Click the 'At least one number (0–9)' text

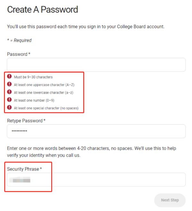click(34, 100)
